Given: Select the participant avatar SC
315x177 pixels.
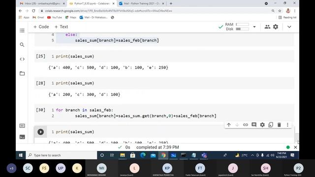Looking at the screenshot, I should tap(28, 168).
